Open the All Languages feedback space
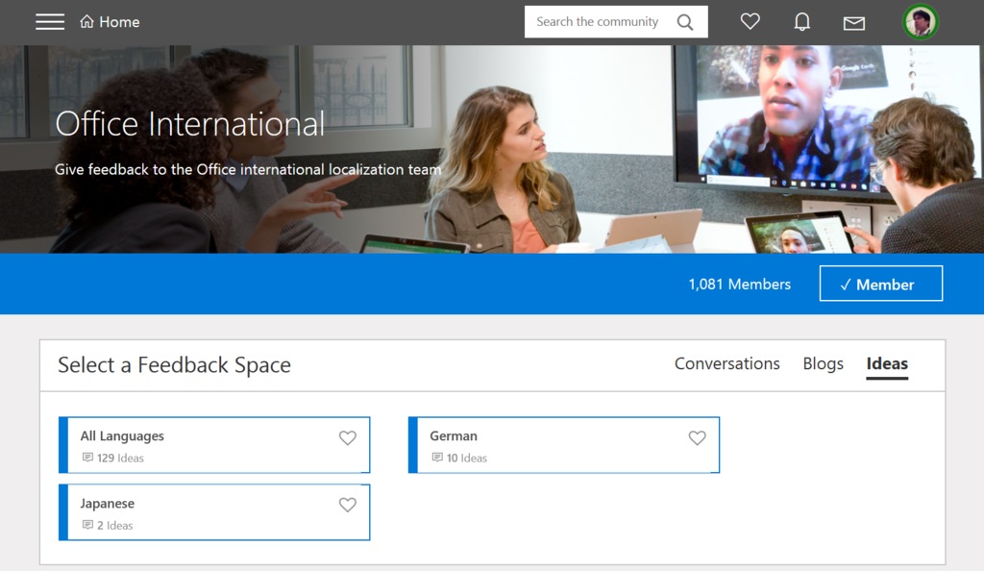Screen dimensions: 984x571 click(214, 445)
